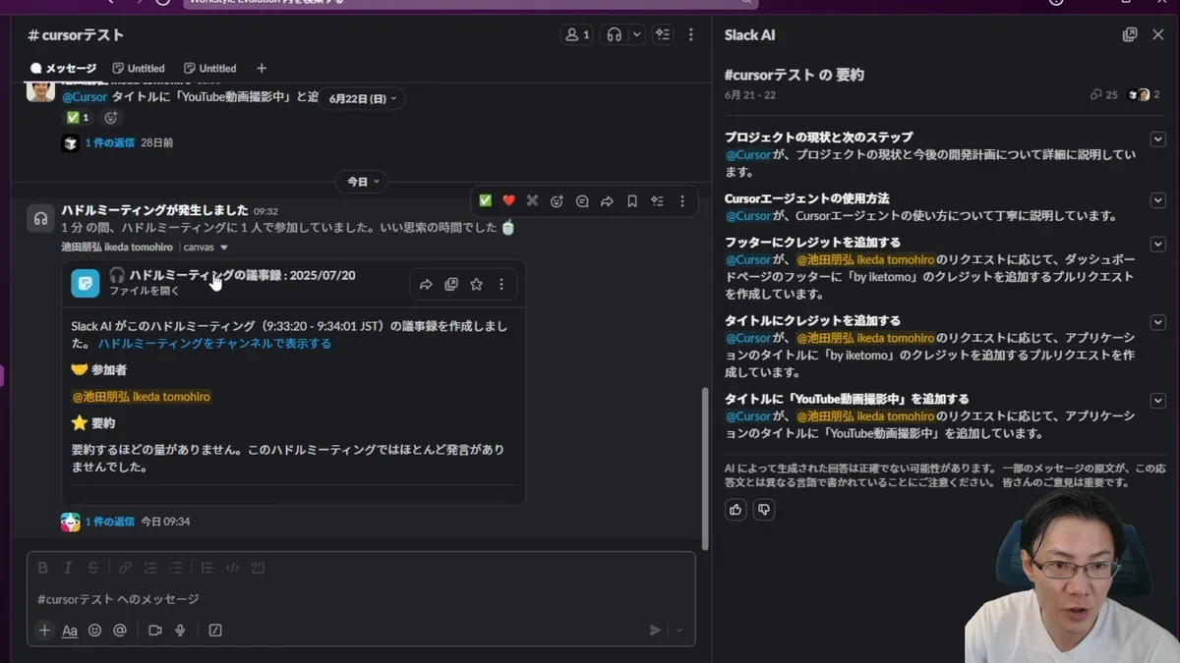Insert a link in composer
Screen dimensions: 1180x663
(125, 568)
